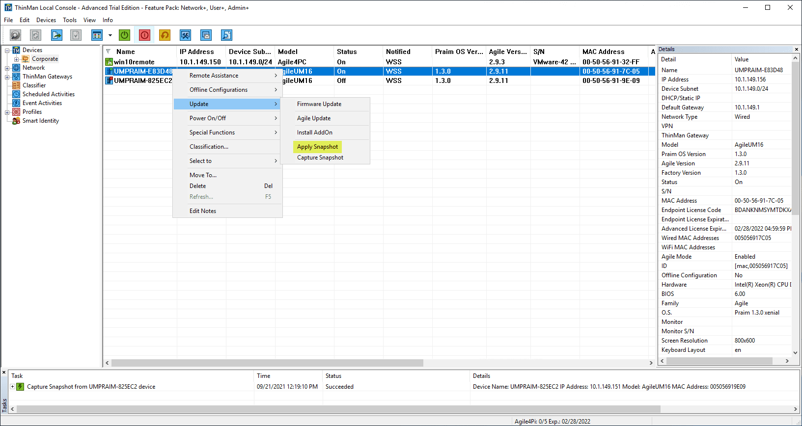This screenshot has width=802, height=426.
Task: Open the Info menu
Action: coord(108,20)
